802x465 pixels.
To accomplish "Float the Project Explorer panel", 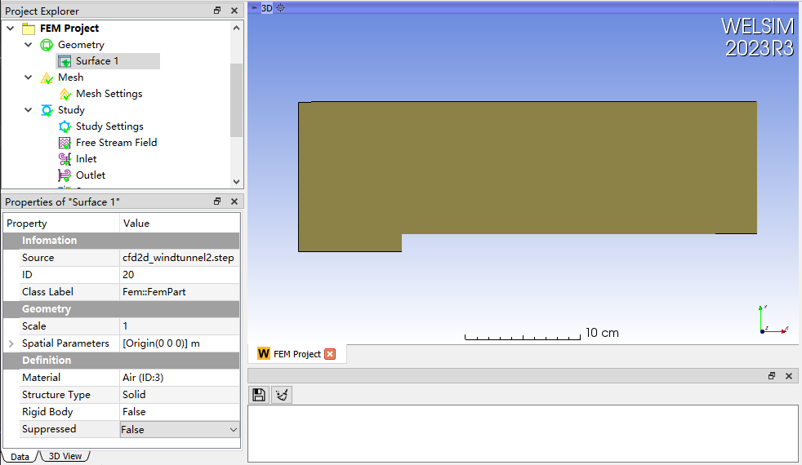I will click(x=217, y=11).
